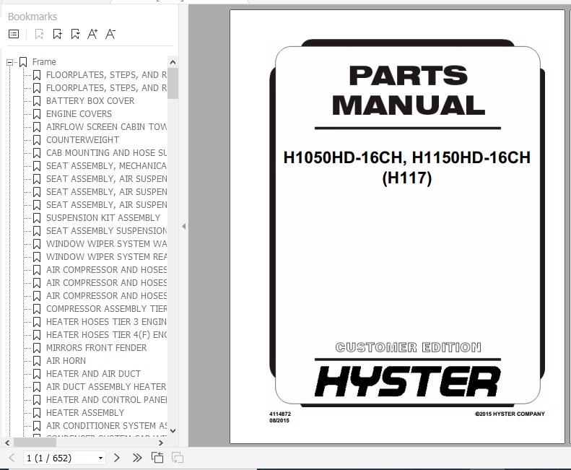Go to next page arrow

[x=116, y=458]
